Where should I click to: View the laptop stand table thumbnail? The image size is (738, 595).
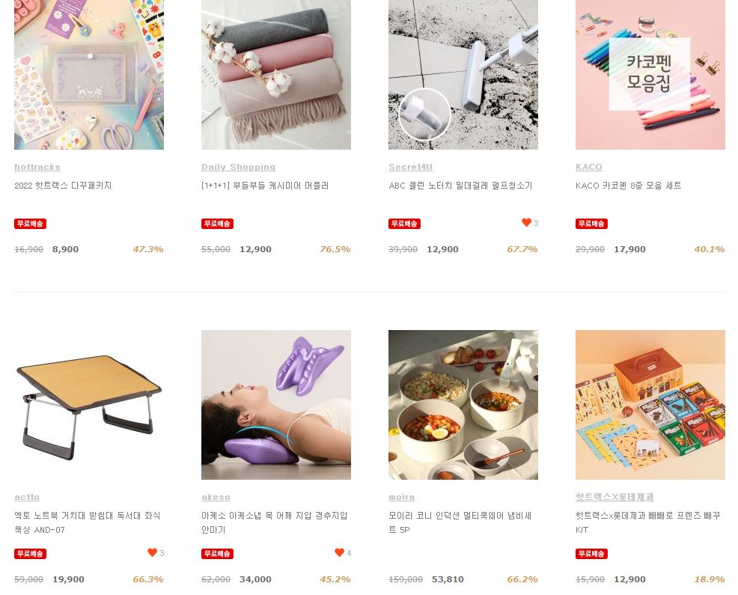[x=89, y=405]
